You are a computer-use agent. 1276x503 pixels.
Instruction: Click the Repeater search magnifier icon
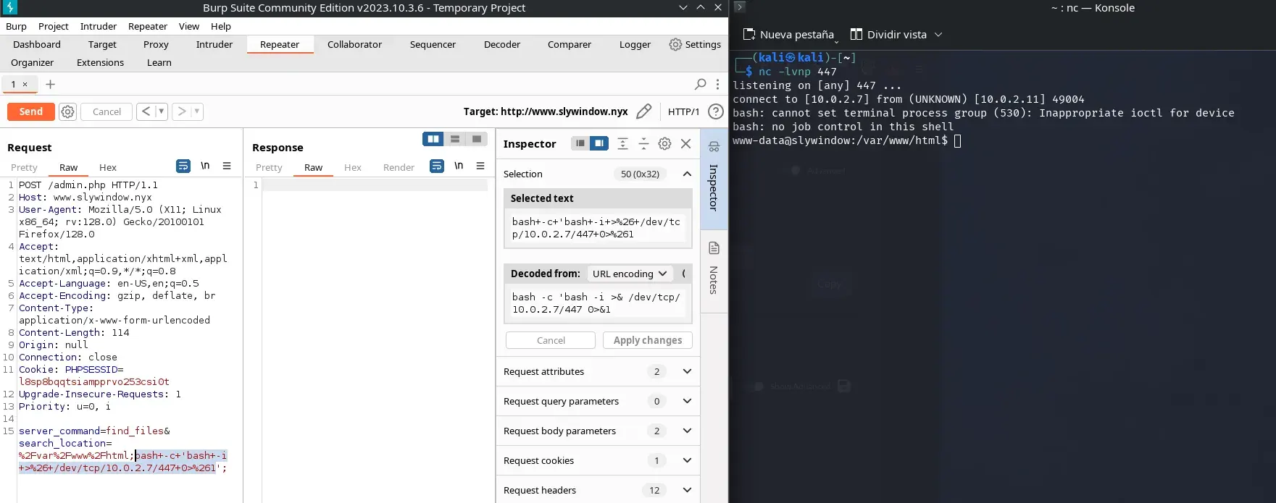(x=700, y=84)
